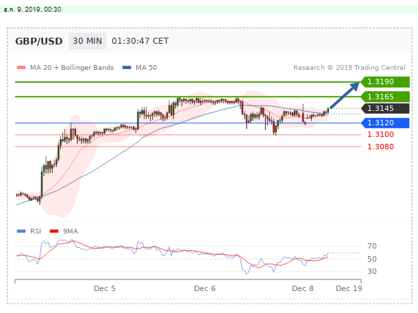Click the 1.3100 red support level
Viewport: 418px width, 313px height.
click(380, 134)
